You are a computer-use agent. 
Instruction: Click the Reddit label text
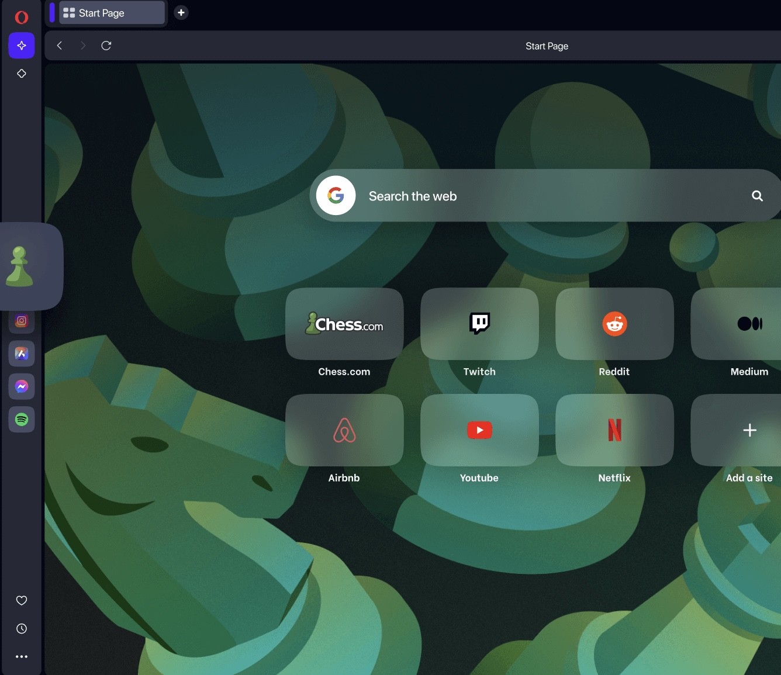coord(614,372)
